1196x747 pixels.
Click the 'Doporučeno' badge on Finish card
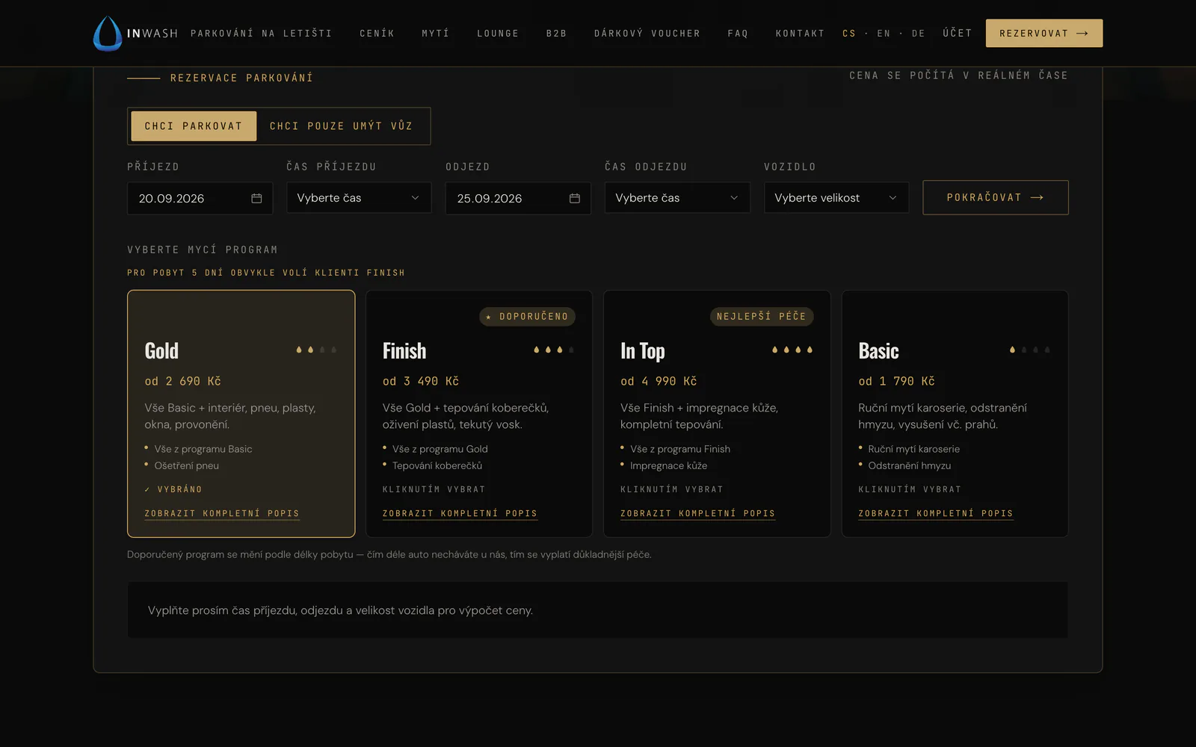click(527, 317)
